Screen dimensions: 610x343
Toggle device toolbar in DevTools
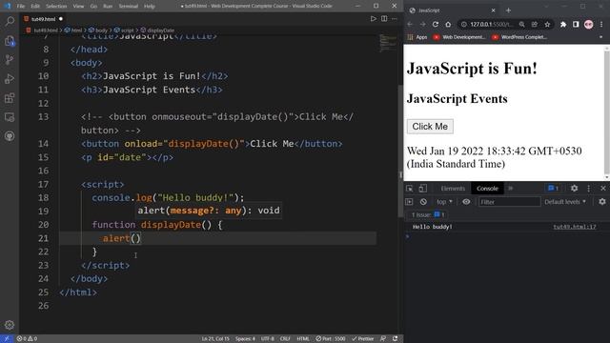click(423, 189)
